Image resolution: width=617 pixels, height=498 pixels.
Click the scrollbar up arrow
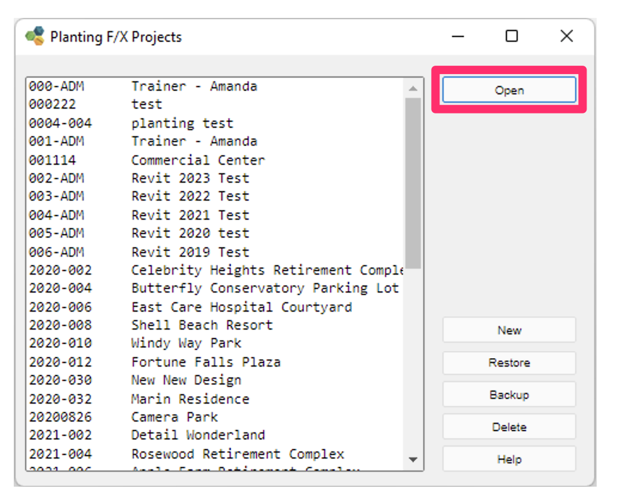click(x=413, y=87)
